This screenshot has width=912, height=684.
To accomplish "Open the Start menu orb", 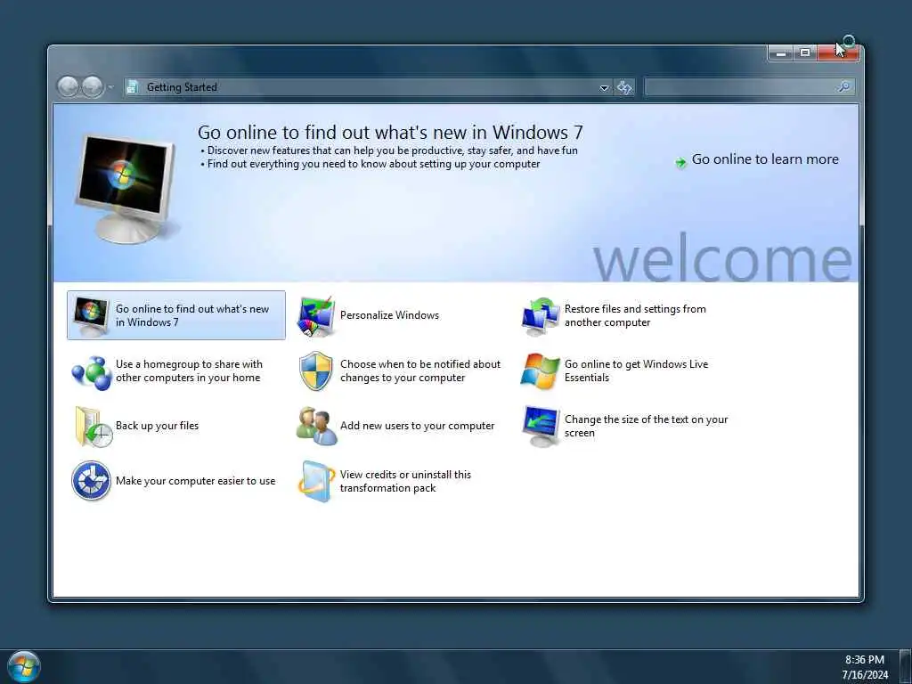I will pos(24,666).
